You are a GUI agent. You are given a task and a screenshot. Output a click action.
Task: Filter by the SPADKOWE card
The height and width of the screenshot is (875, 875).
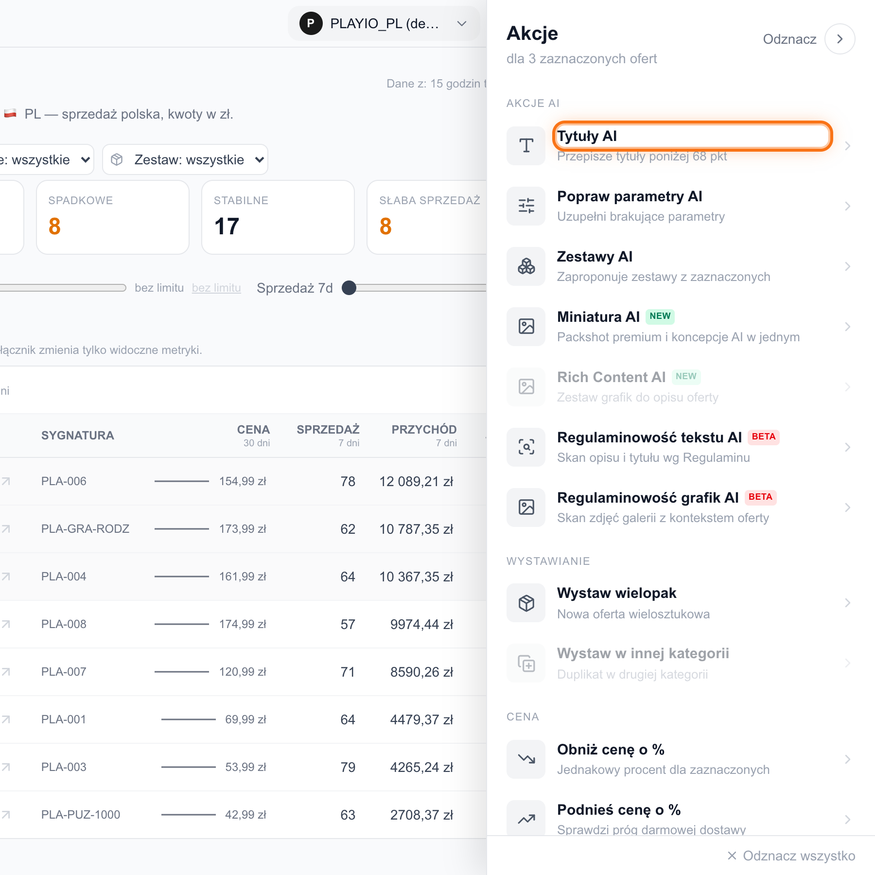point(113,217)
